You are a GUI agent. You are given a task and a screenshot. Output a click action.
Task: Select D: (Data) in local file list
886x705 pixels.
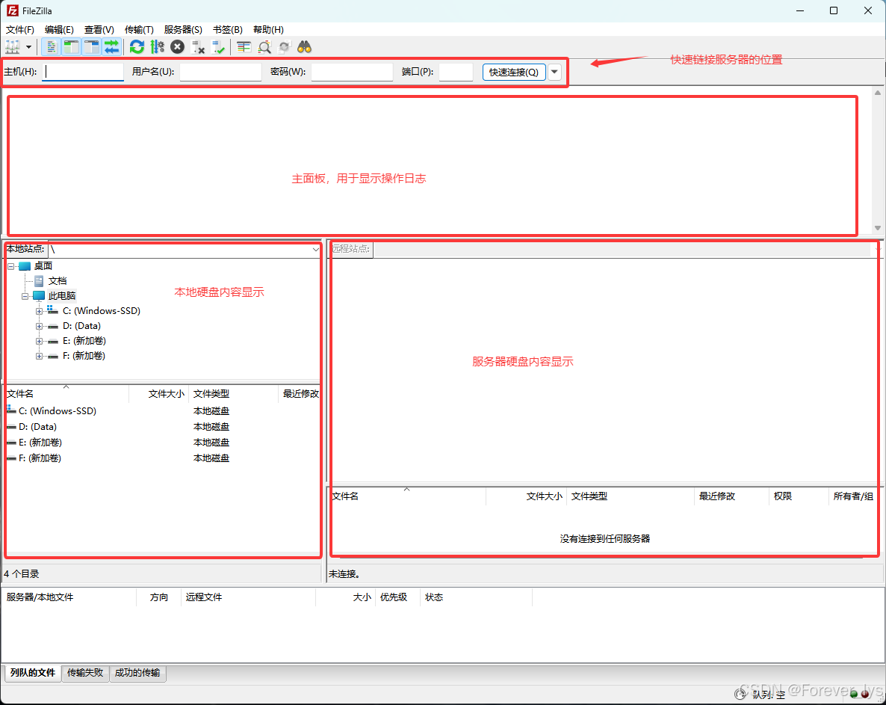pyautogui.click(x=37, y=427)
